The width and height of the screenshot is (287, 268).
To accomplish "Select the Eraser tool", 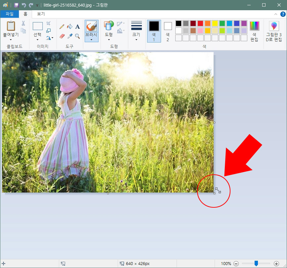I will coord(62,36).
